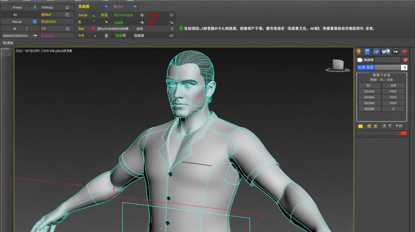Open the yellow Create panel icon atop the right sidebar
Screen dimensions: 415x232
coord(358,51)
